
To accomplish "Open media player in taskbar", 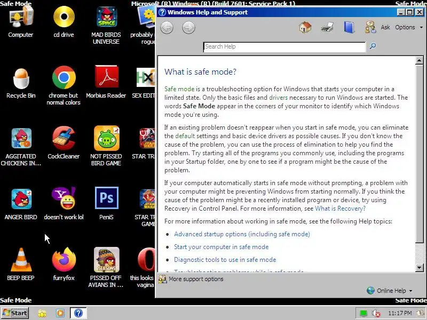I will pos(60,313).
